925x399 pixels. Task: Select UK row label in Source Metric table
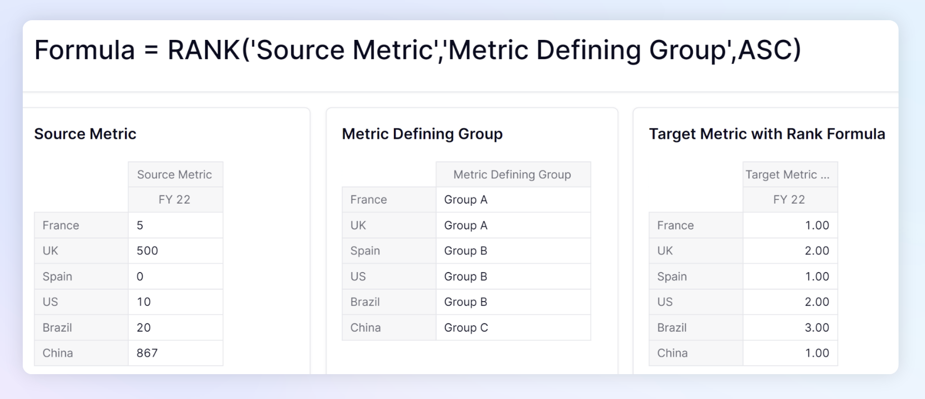pos(81,251)
